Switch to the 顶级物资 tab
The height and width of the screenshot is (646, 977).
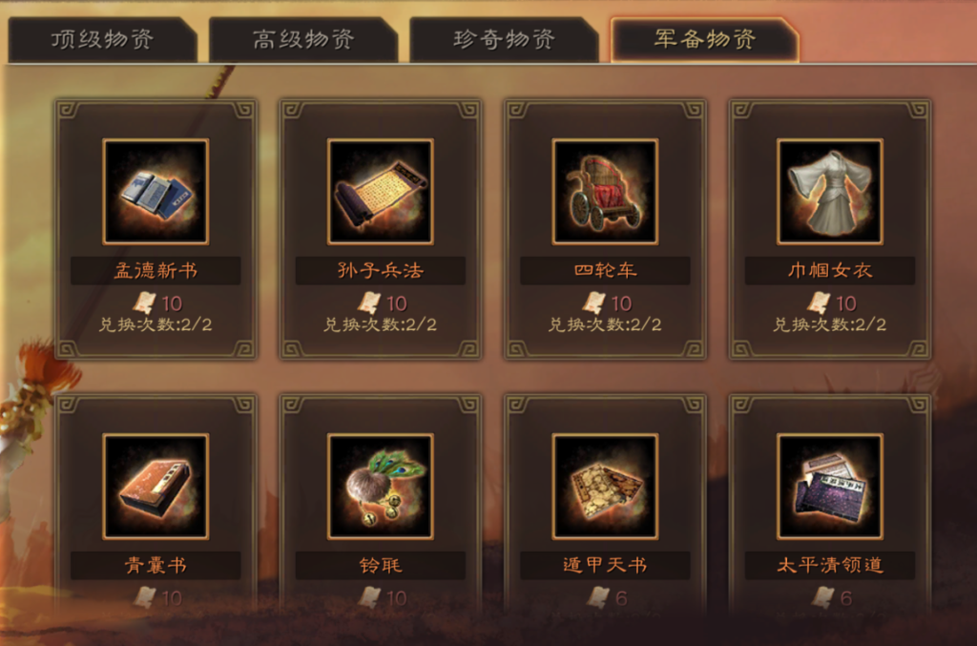[102, 40]
